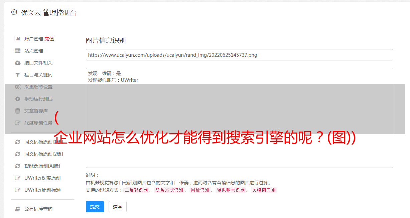Click the edit icon for 深度原创任务
410x218 pixels.
18,123
